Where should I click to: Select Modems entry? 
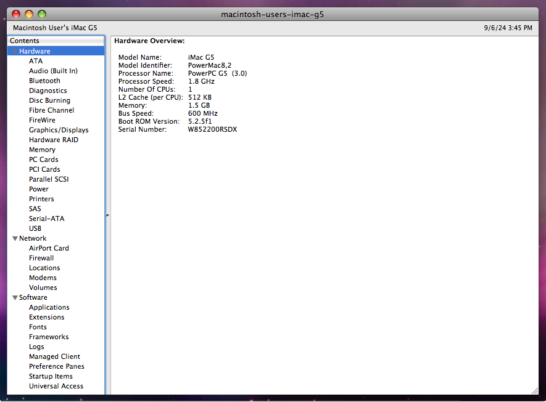43,278
